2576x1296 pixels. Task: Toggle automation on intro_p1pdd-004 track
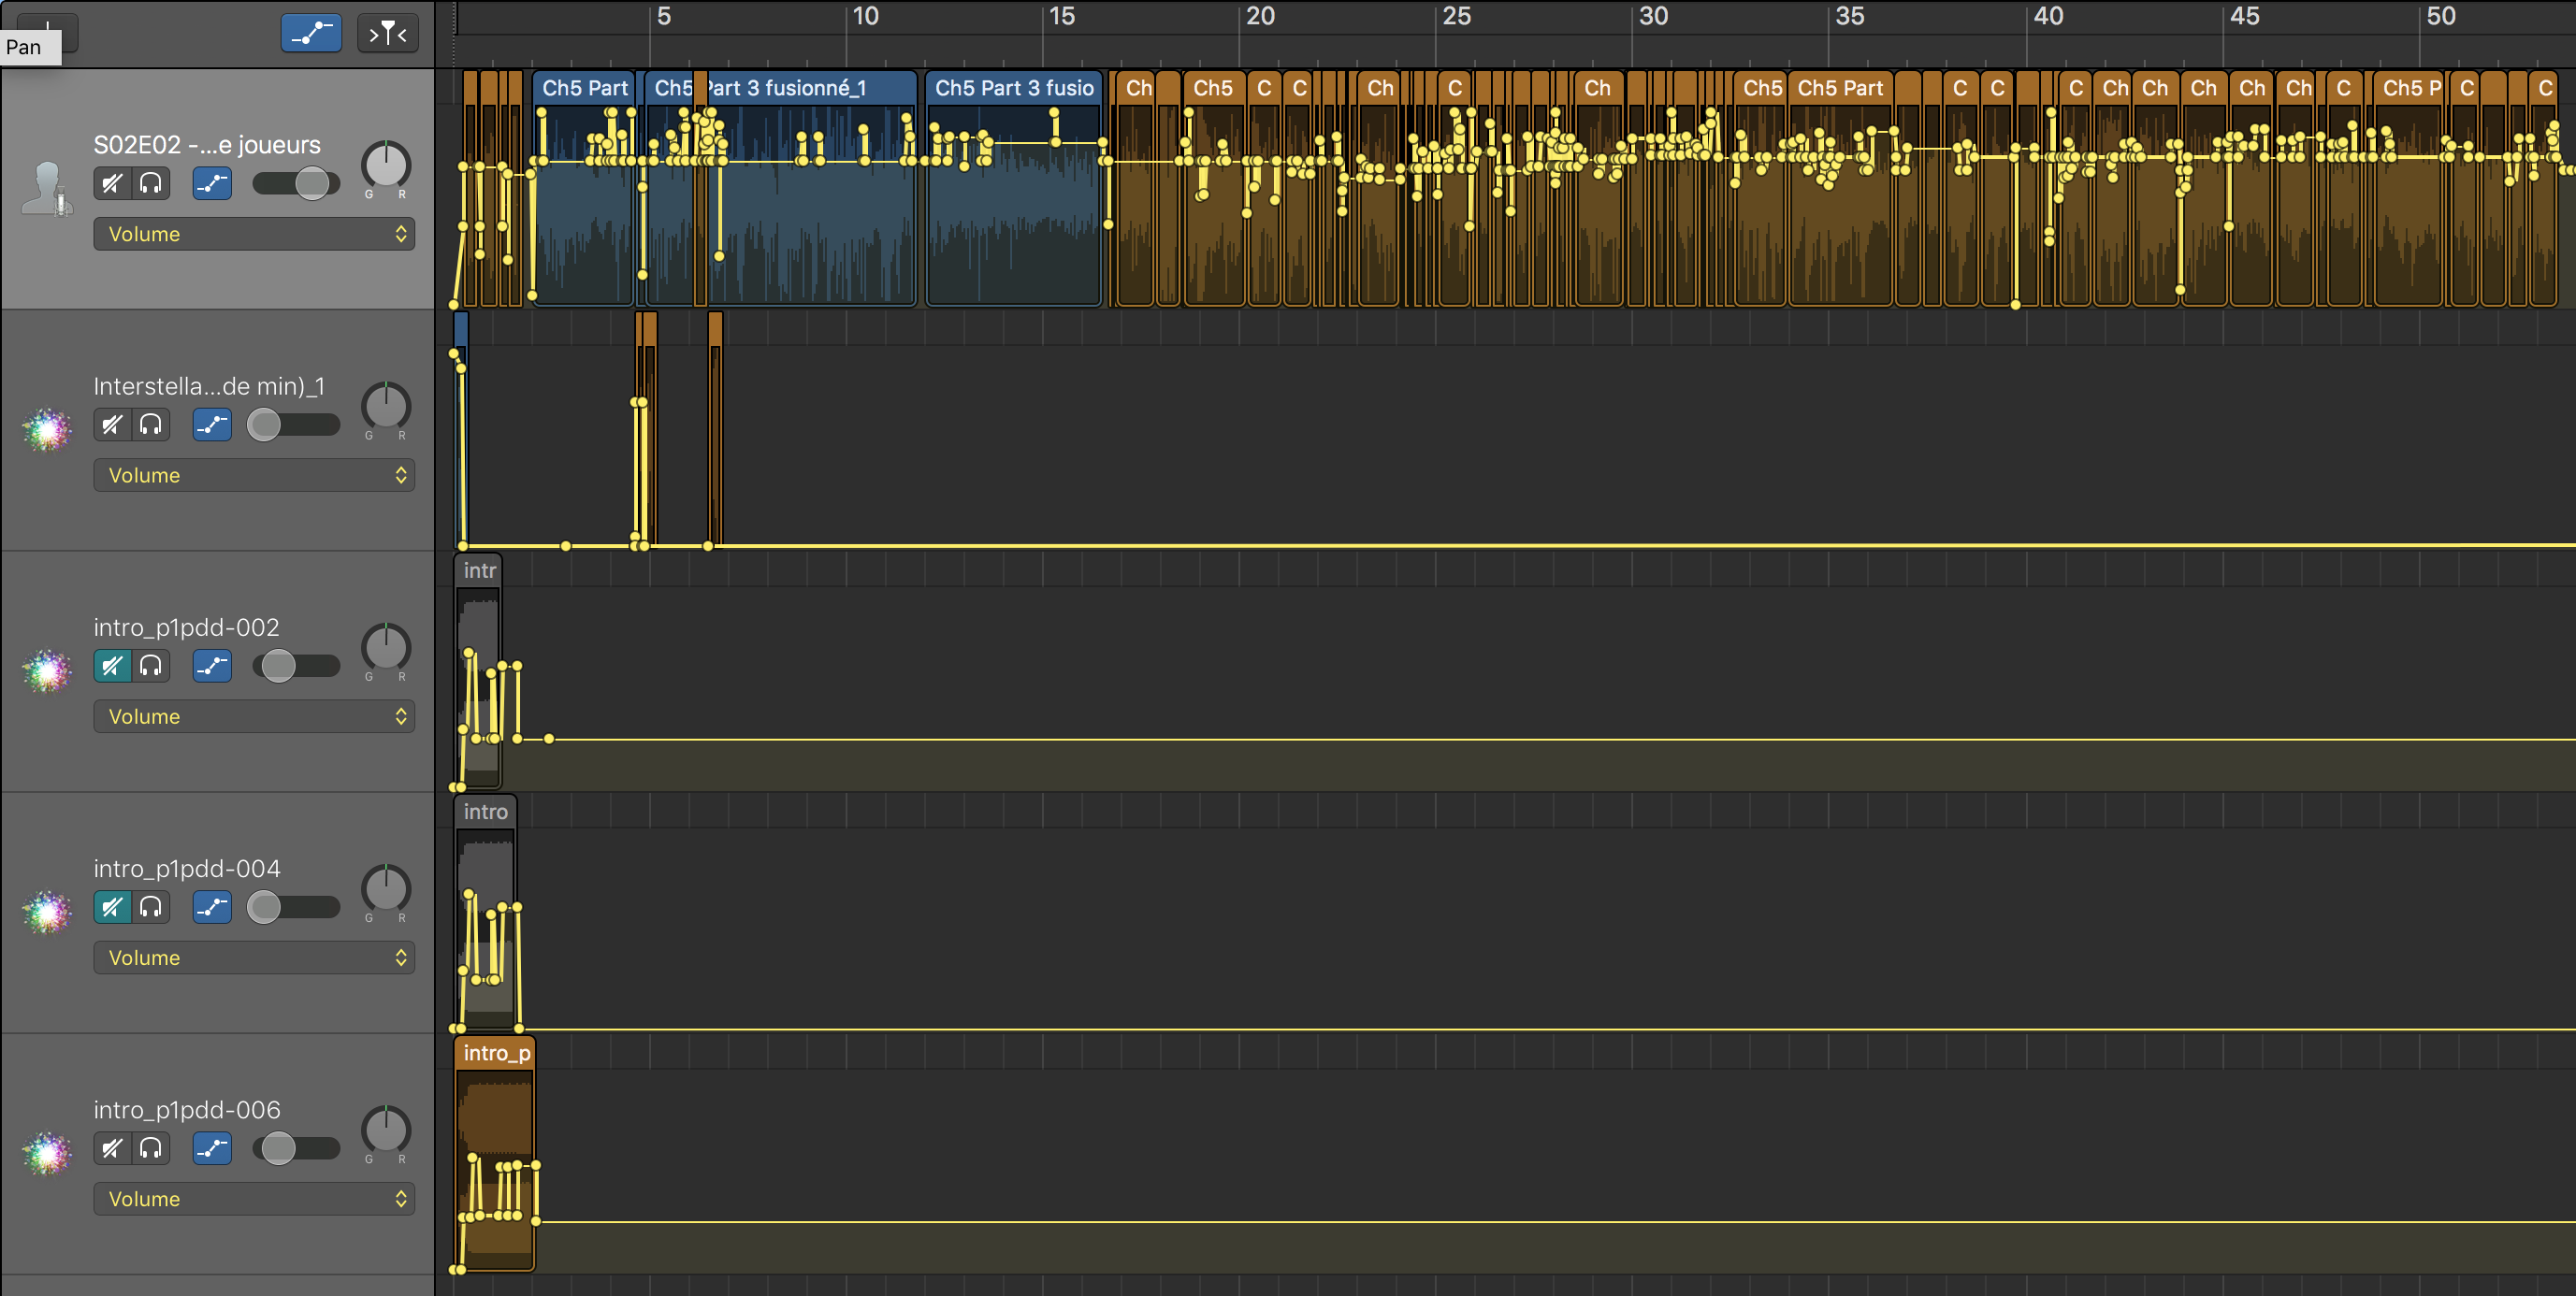212,907
